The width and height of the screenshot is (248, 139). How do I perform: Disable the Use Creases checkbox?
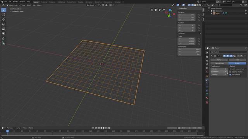(x=230, y=75)
